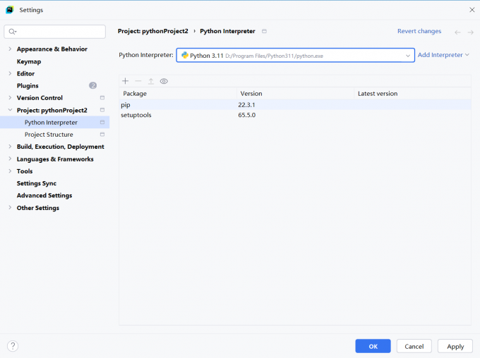Click Project: pythonProject2 breadcrumb
Screen dimensions: 480x358
(152, 31)
